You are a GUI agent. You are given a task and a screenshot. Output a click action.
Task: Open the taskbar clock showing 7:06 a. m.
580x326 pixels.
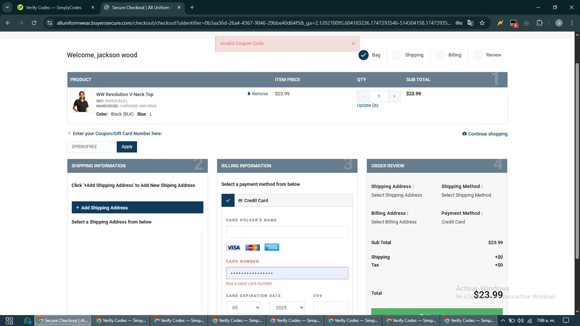[x=546, y=321]
